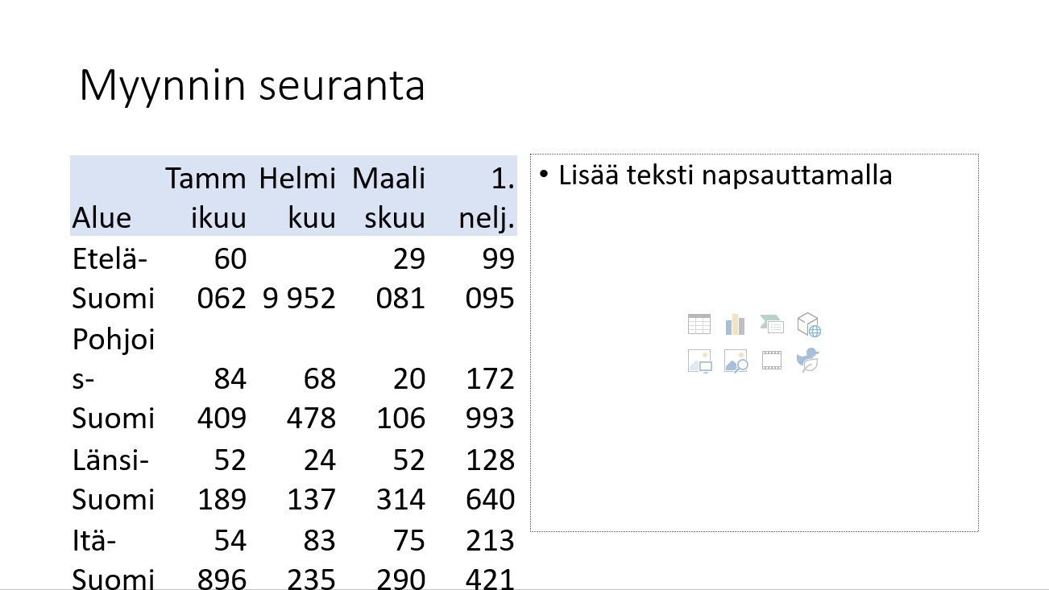The width and height of the screenshot is (1049, 590).
Task: Click the '52 189' Tammikuu value cell
Action: [205, 479]
